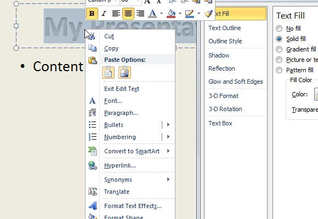Select the Pattern fill radio button

click(279, 70)
